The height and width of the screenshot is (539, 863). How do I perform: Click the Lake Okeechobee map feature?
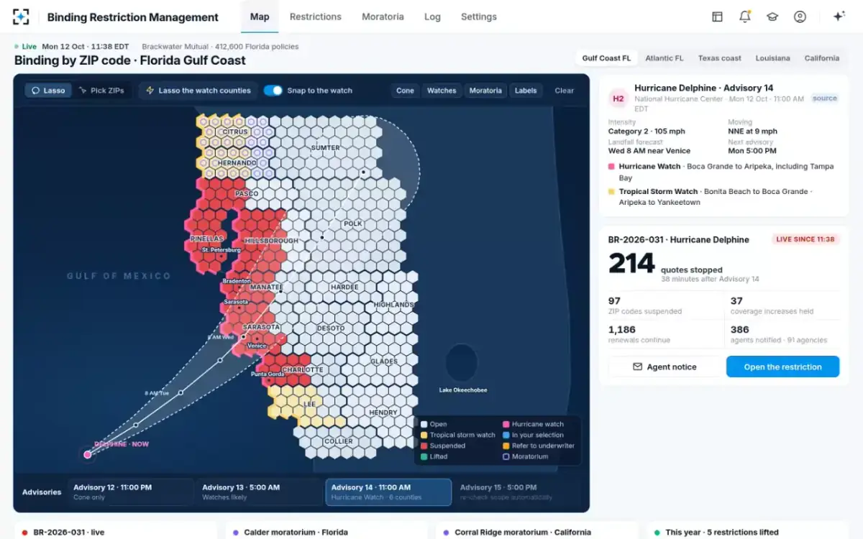coord(462,363)
